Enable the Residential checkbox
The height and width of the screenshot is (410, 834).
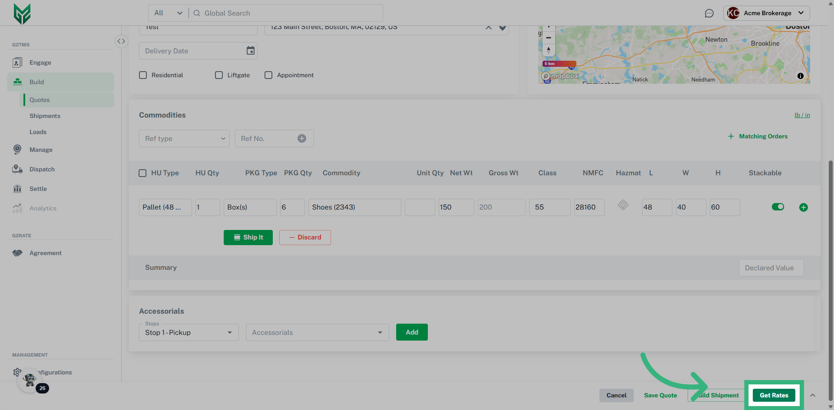point(143,75)
